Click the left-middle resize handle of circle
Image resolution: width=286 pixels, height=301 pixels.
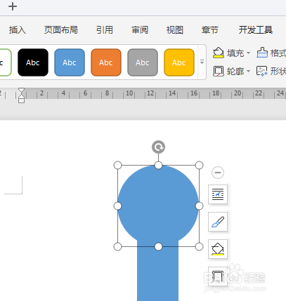[x=117, y=206]
